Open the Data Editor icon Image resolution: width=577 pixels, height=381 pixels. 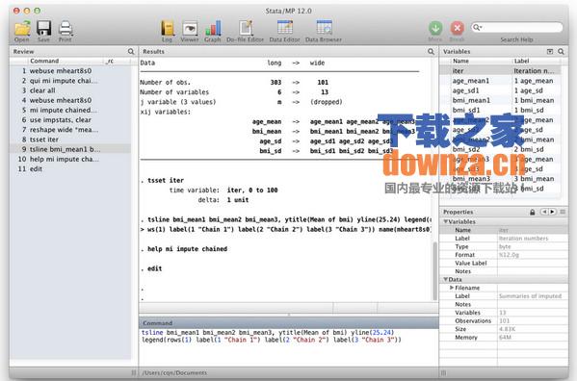click(x=285, y=28)
